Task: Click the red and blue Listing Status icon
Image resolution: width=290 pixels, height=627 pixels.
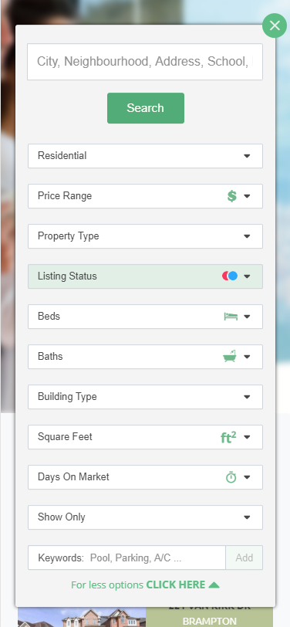Action: tap(230, 276)
